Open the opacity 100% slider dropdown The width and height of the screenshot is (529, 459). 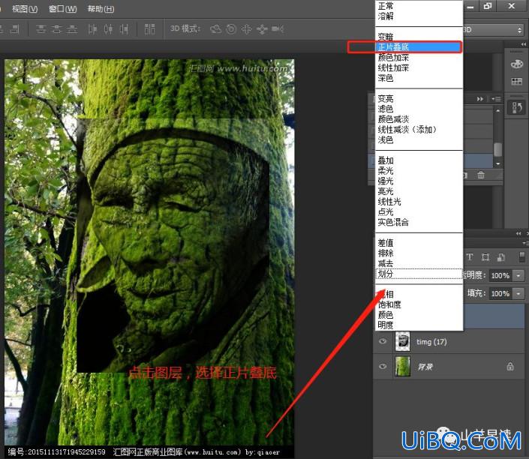click(x=518, y=275)
